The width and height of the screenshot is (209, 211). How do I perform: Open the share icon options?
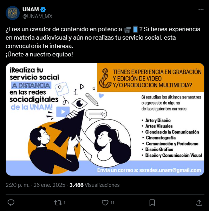coord(199,203)
